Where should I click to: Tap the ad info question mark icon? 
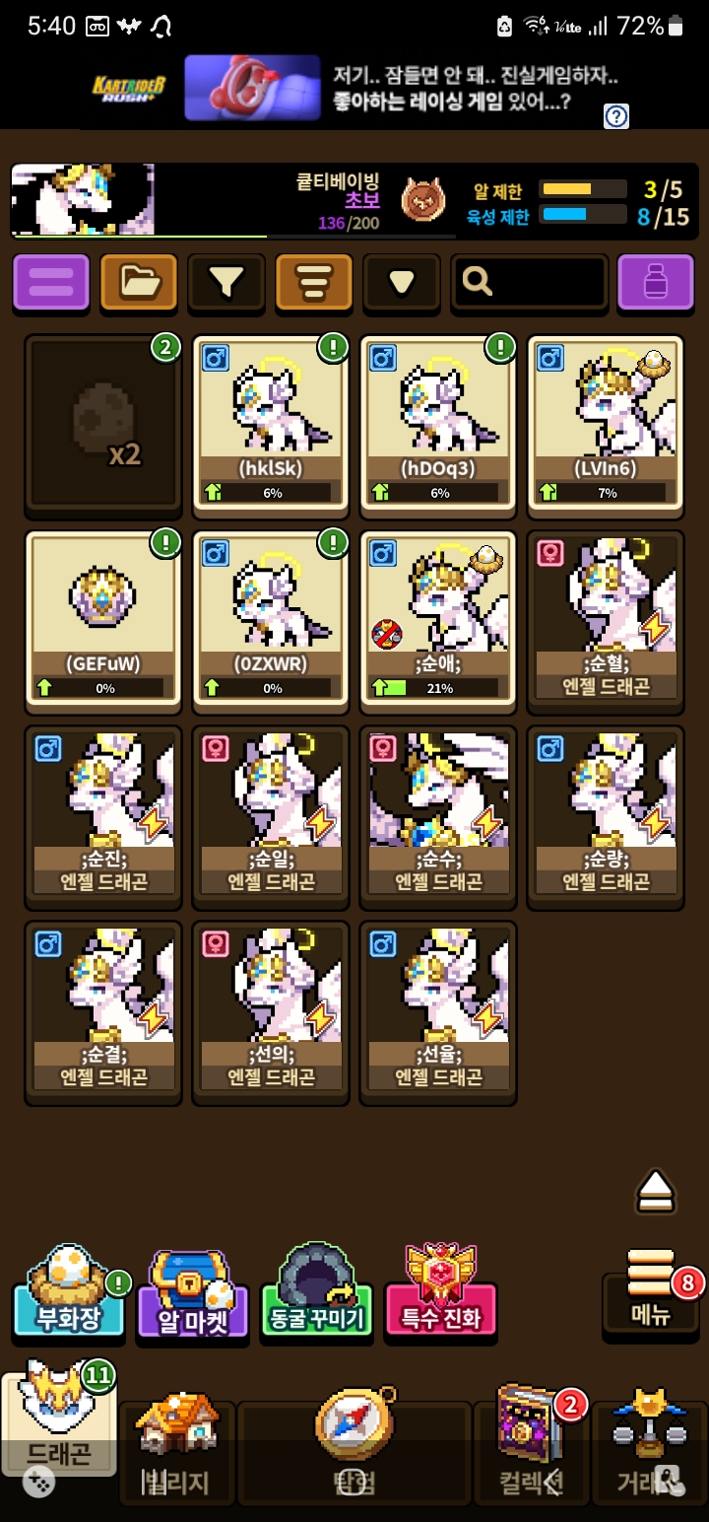point(616,116)
